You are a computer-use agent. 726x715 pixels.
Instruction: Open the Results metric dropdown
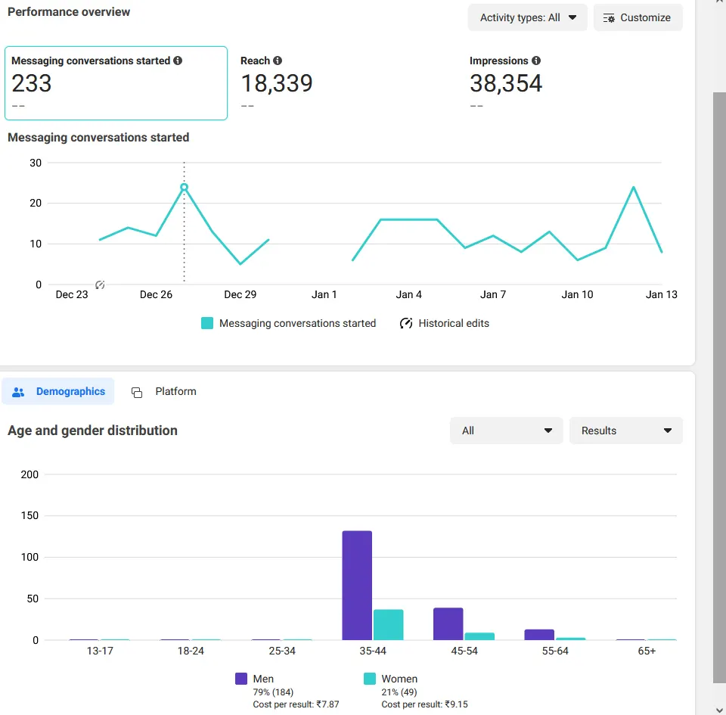click(625, 431)
